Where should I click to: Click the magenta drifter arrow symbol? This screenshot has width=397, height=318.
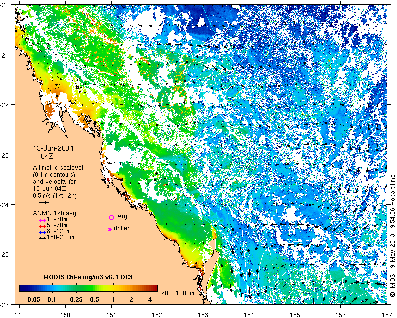tap(110, 229)
